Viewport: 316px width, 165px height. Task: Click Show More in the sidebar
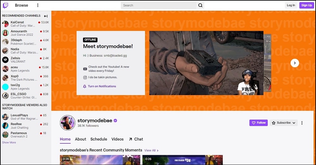tap(9, 143)
